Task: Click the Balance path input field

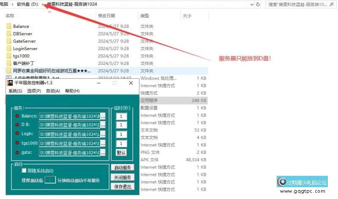Action: (x=69, y=116)
